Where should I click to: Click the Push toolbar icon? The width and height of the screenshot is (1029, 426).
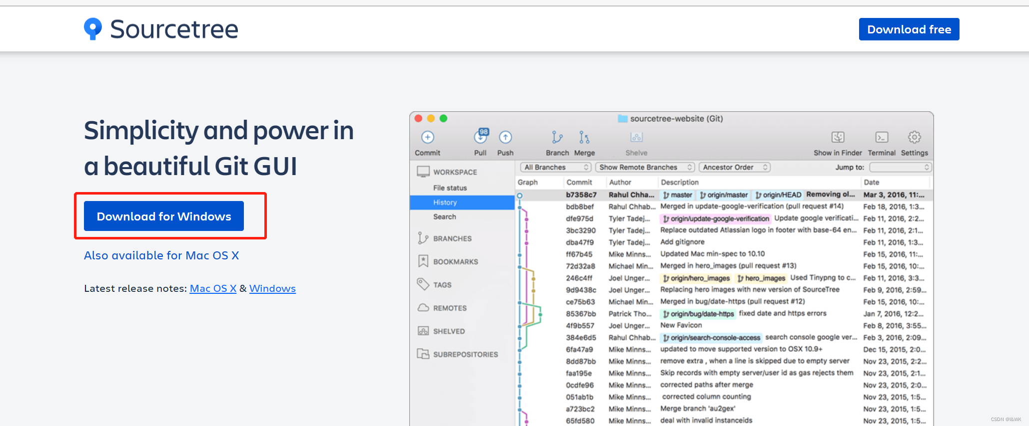(505, 137)
